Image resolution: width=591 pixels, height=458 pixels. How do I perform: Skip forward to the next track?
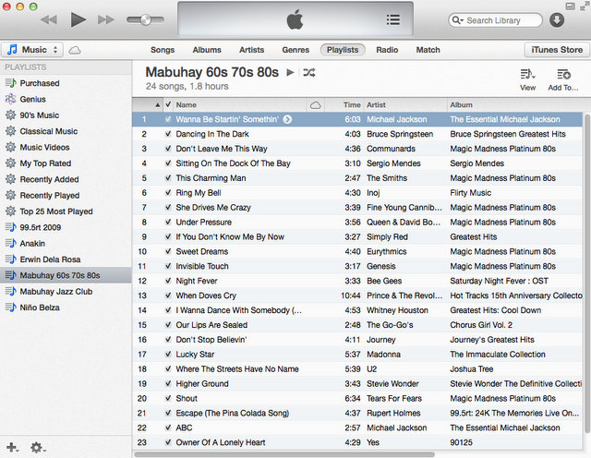coord(106,19)
